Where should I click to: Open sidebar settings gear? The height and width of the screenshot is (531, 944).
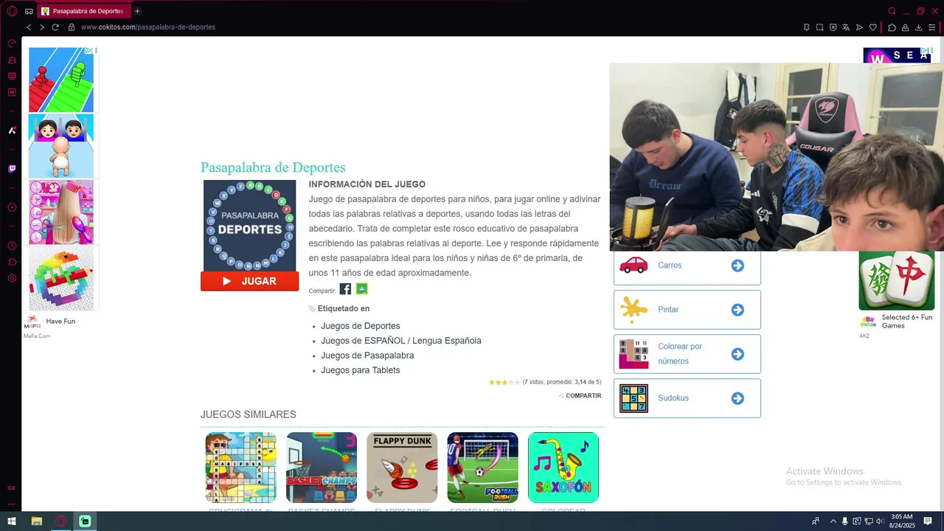coord(12,278)
